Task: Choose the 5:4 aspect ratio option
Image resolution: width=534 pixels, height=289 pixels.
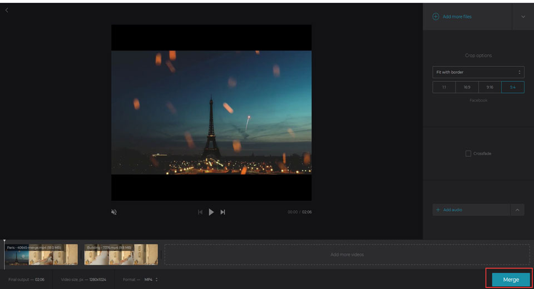Action: point(512,87)
